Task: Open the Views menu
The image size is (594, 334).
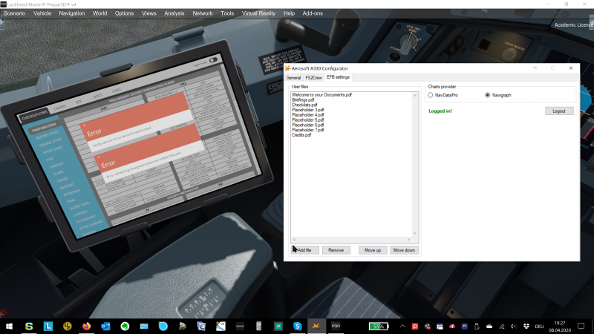Action: click(x=149, y=13)
